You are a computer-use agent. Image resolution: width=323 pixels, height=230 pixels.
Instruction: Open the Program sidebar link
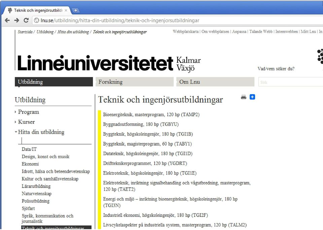point(28,112)
